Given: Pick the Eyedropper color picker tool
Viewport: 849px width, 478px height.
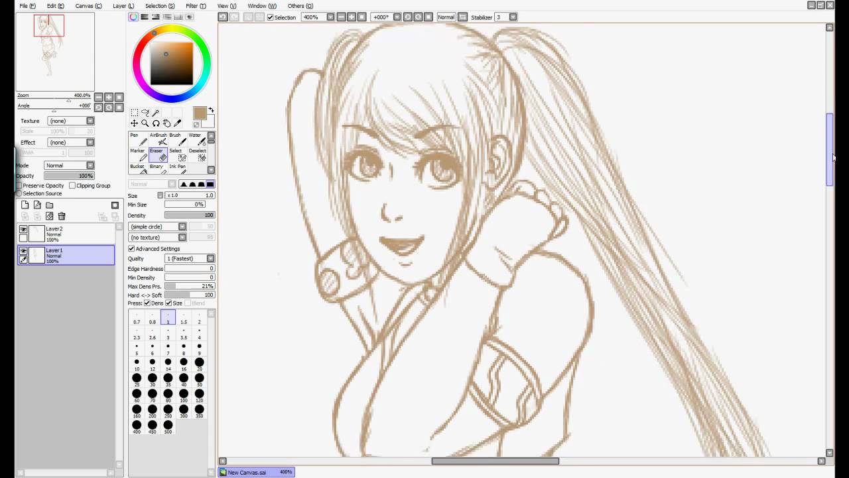Looking at the screenshot, I should click(x=177, y=123).
